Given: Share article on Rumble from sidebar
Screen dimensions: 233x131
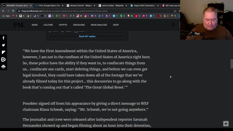Looking at the screenshot, I should 3,59.
